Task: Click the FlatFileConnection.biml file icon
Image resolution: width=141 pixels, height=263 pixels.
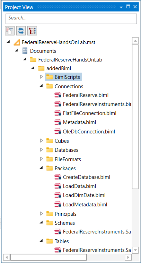Action: point(58,113)
